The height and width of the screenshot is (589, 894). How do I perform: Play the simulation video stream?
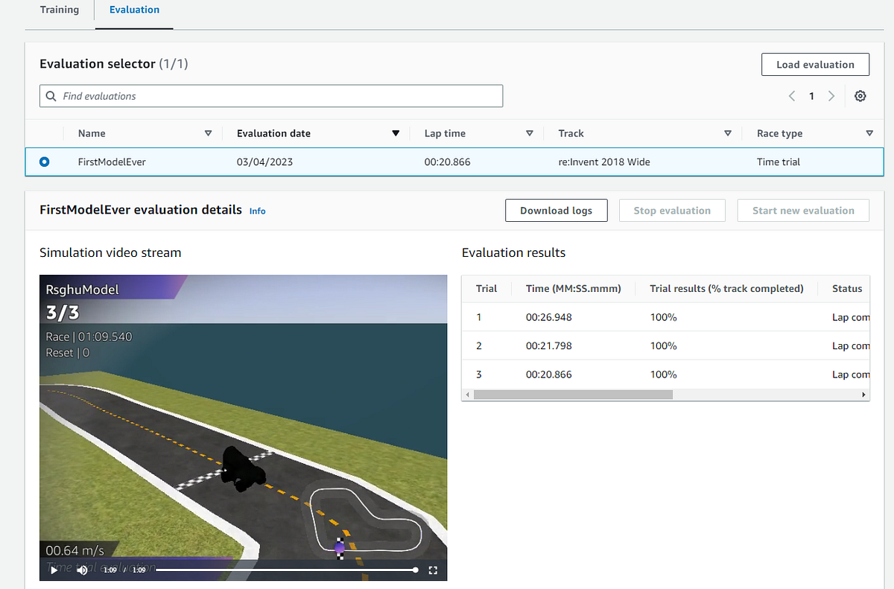click(52, 570)
